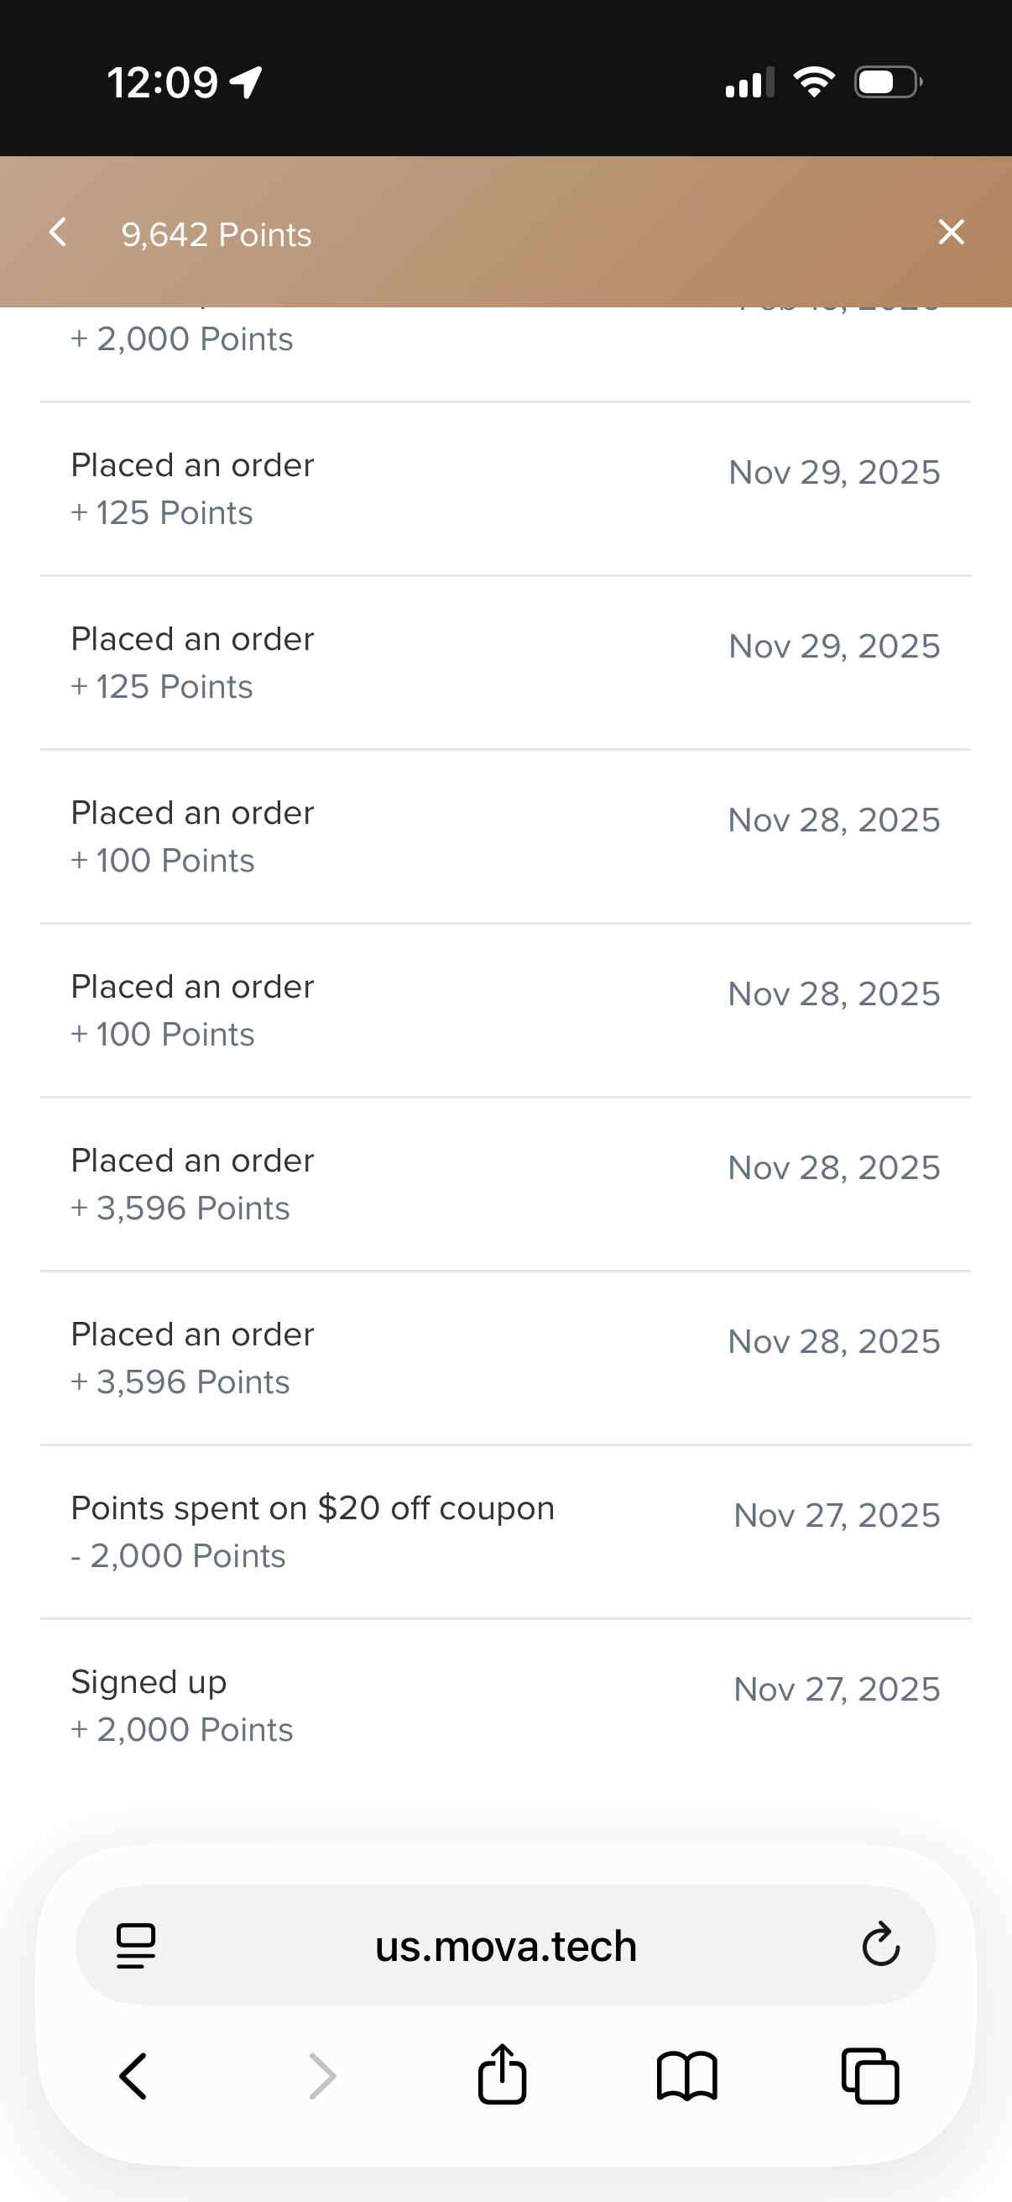This screenshot has width=1012, height=2202.
Task: Open the page settings icon in address bar
Action: pos(136,1946)
